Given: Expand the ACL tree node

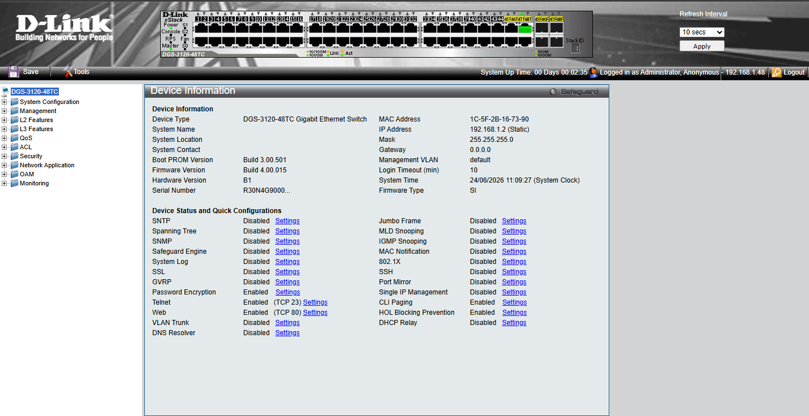Looking at the screenshot, I should point(5,148).
